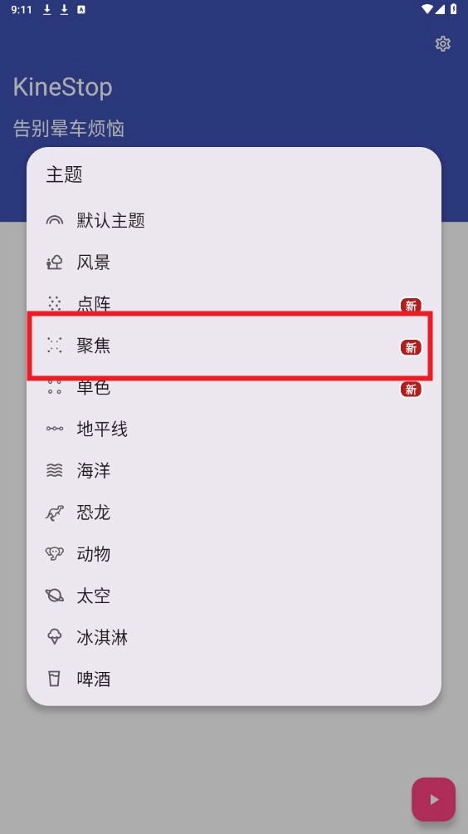468x834 pixels.
Task: Tap the planet space icon
Action: [x=54, y=596]
